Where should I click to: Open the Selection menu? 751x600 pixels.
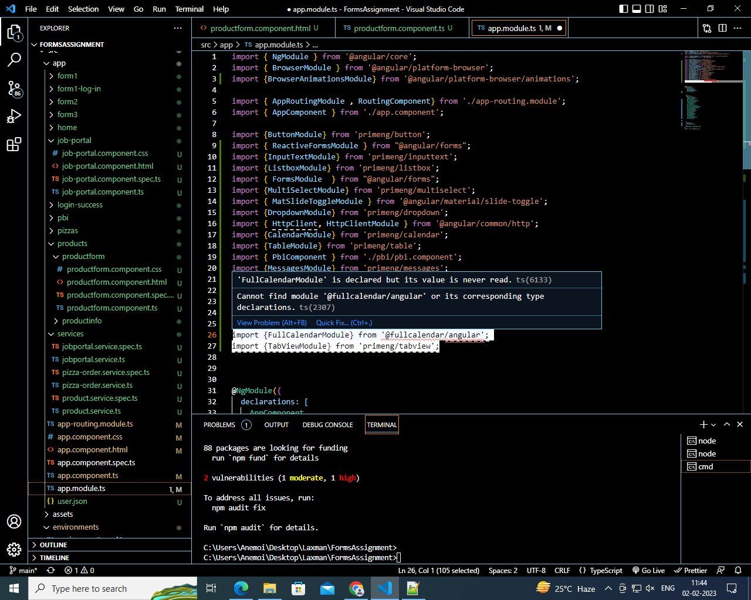(x=83, y=9)
